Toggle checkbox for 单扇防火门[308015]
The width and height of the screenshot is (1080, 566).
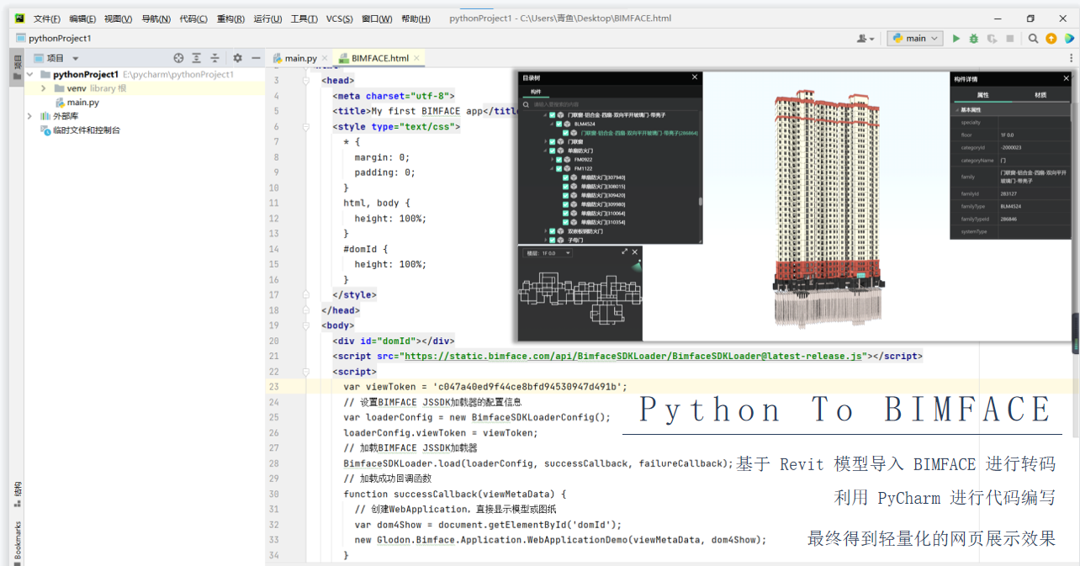pos(566,187)
